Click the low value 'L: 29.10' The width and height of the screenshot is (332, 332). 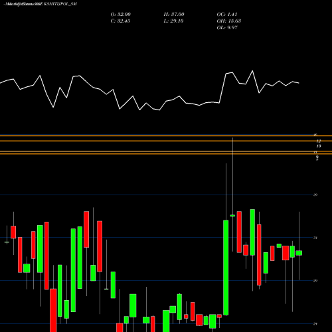173,21
